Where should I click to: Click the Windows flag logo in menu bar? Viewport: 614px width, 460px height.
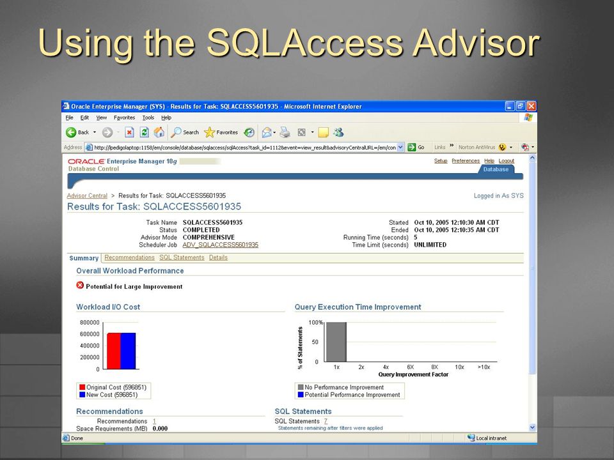[x=528, y=118]
